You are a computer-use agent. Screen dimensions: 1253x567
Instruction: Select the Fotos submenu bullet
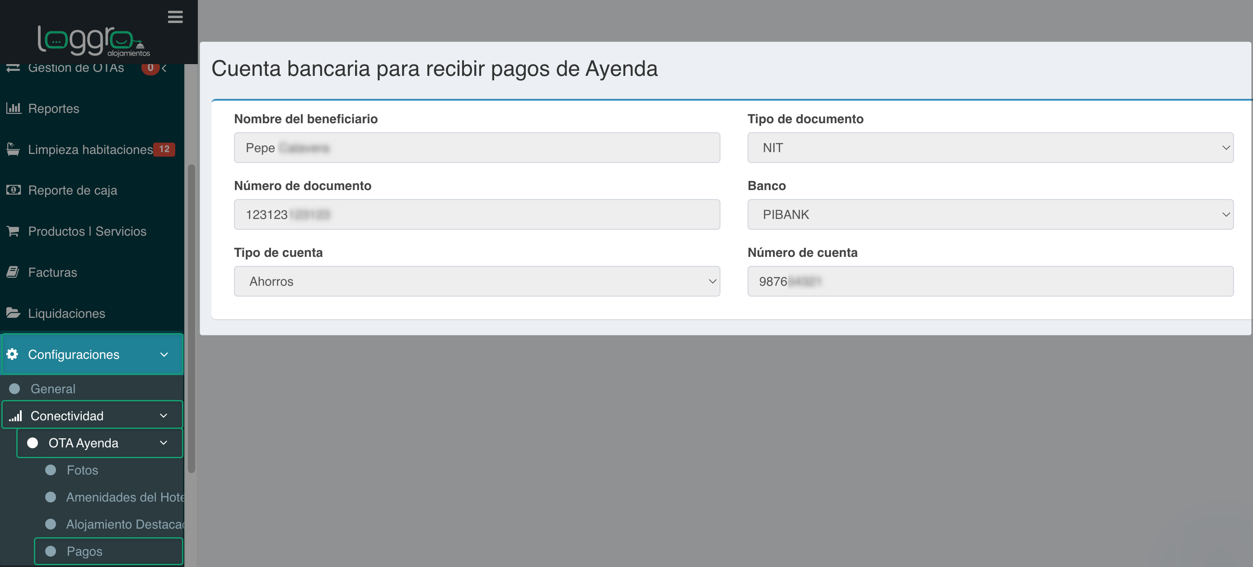tap(51, 470)
